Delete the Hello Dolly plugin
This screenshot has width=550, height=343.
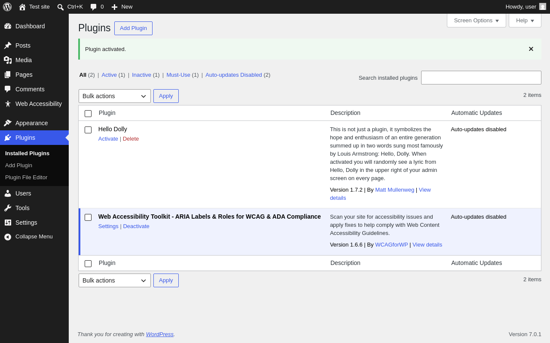pos(131,138)
